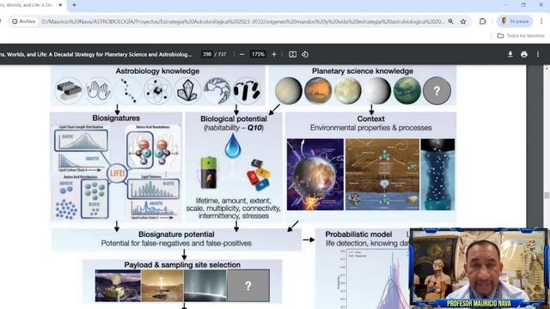
Task: Rotate the PDF counterclockwise
Action: click(305, 54)
